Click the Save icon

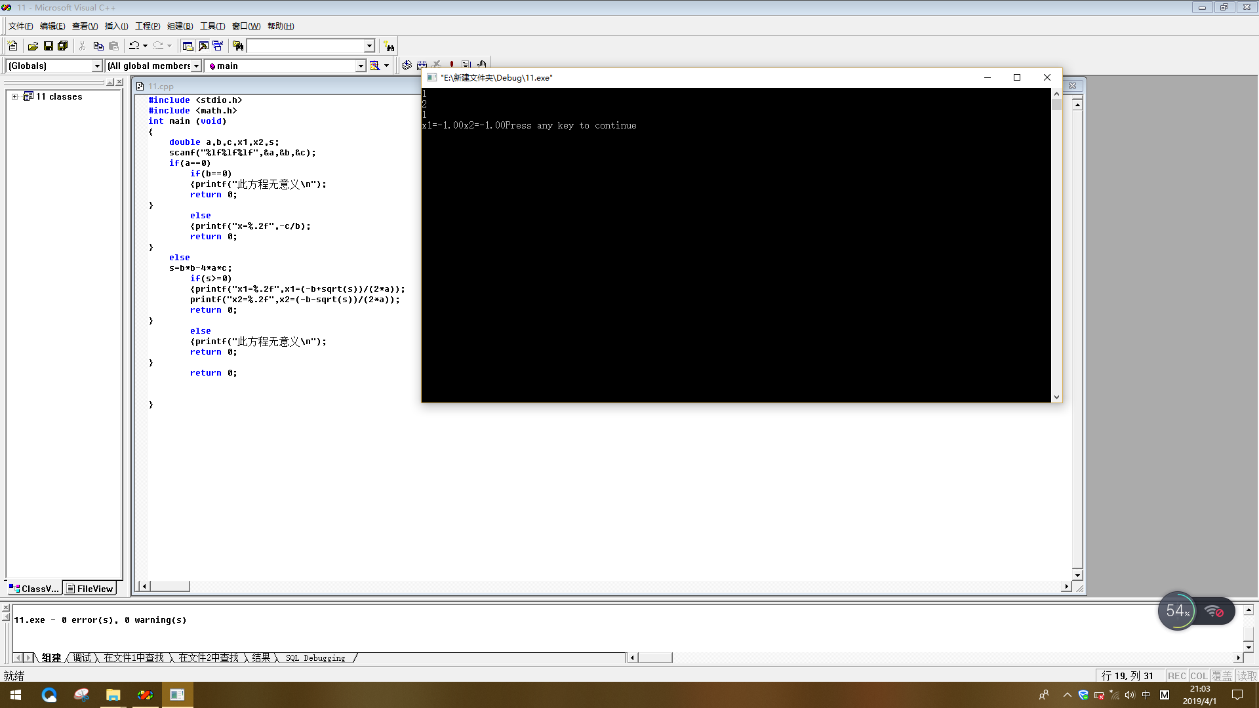(x=48, y=46)
